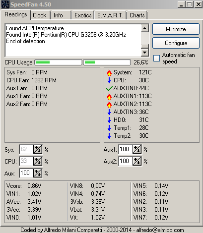
Task: Click the Minimize button in the panel
Action: tap(176, 29)
